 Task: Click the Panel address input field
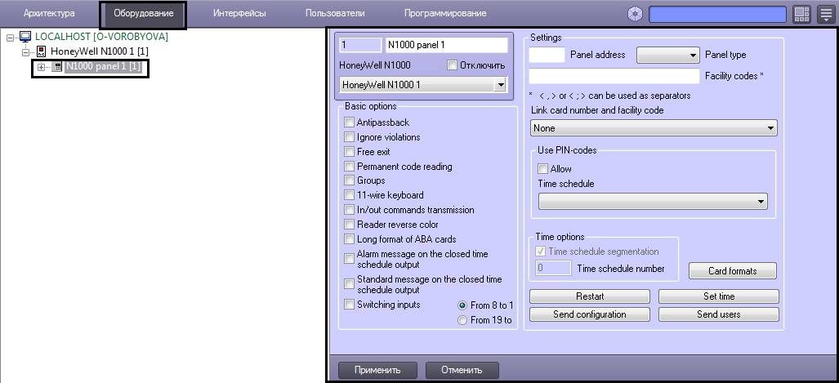[x=547, y=55]
